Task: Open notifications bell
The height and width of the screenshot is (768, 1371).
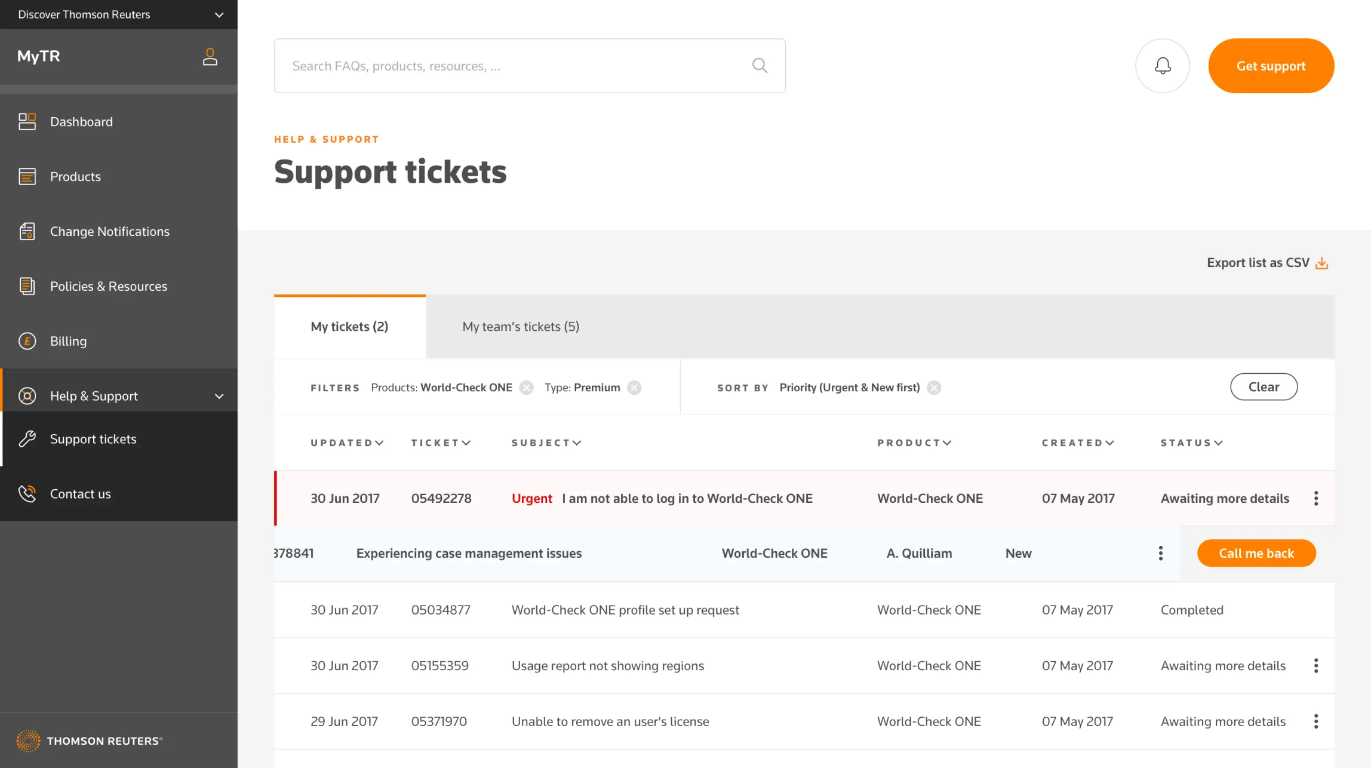Action: (x=1162, y=66)
